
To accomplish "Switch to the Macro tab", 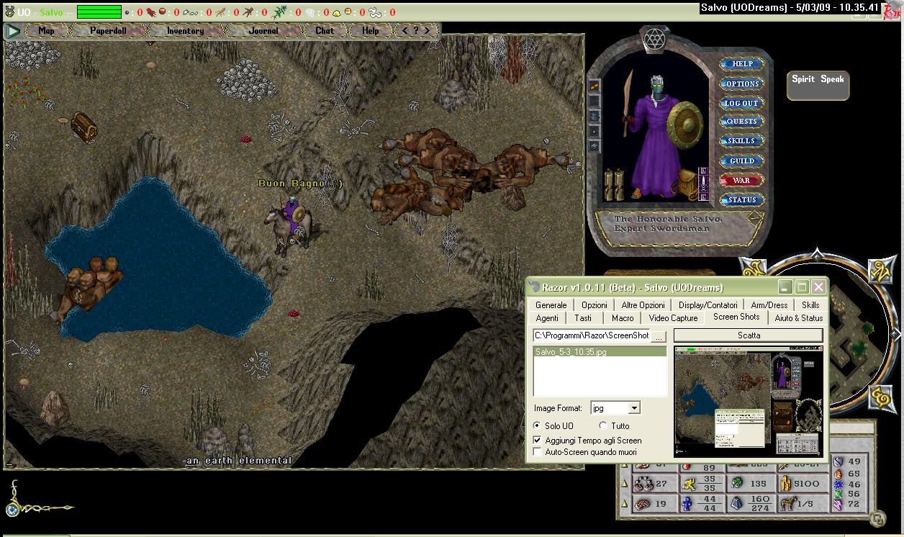I will [623, 318].
